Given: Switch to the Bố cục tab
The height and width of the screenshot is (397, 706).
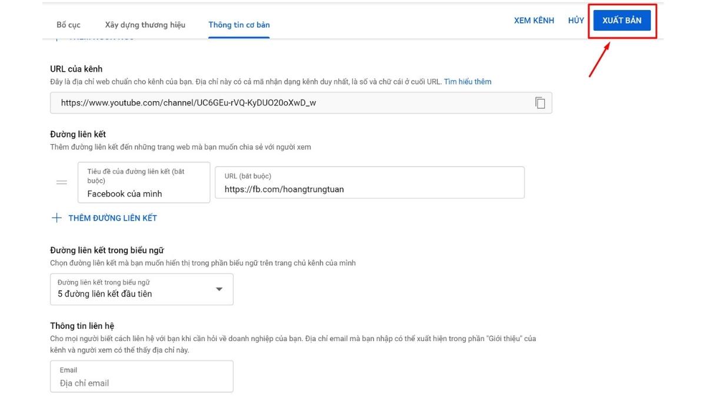Looking at the screenshot, I should click(68, 25).
